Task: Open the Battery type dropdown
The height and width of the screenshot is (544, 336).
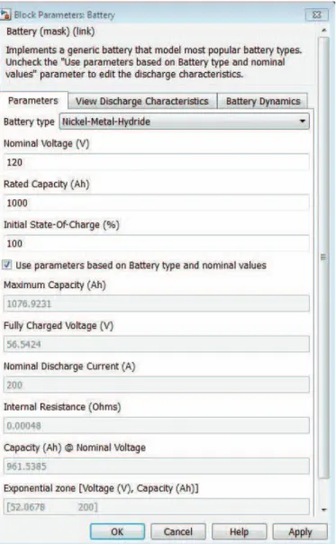Action: [x=185, y=122]
